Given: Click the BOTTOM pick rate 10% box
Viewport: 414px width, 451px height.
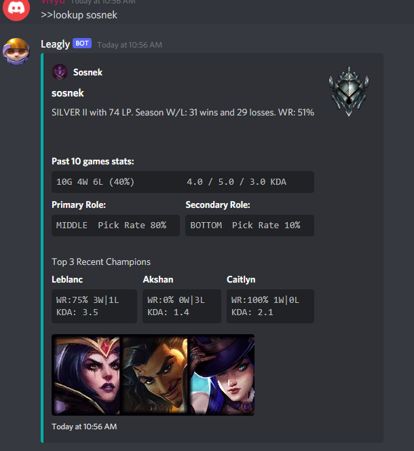Looking at the screenshot, I should 250,225.
